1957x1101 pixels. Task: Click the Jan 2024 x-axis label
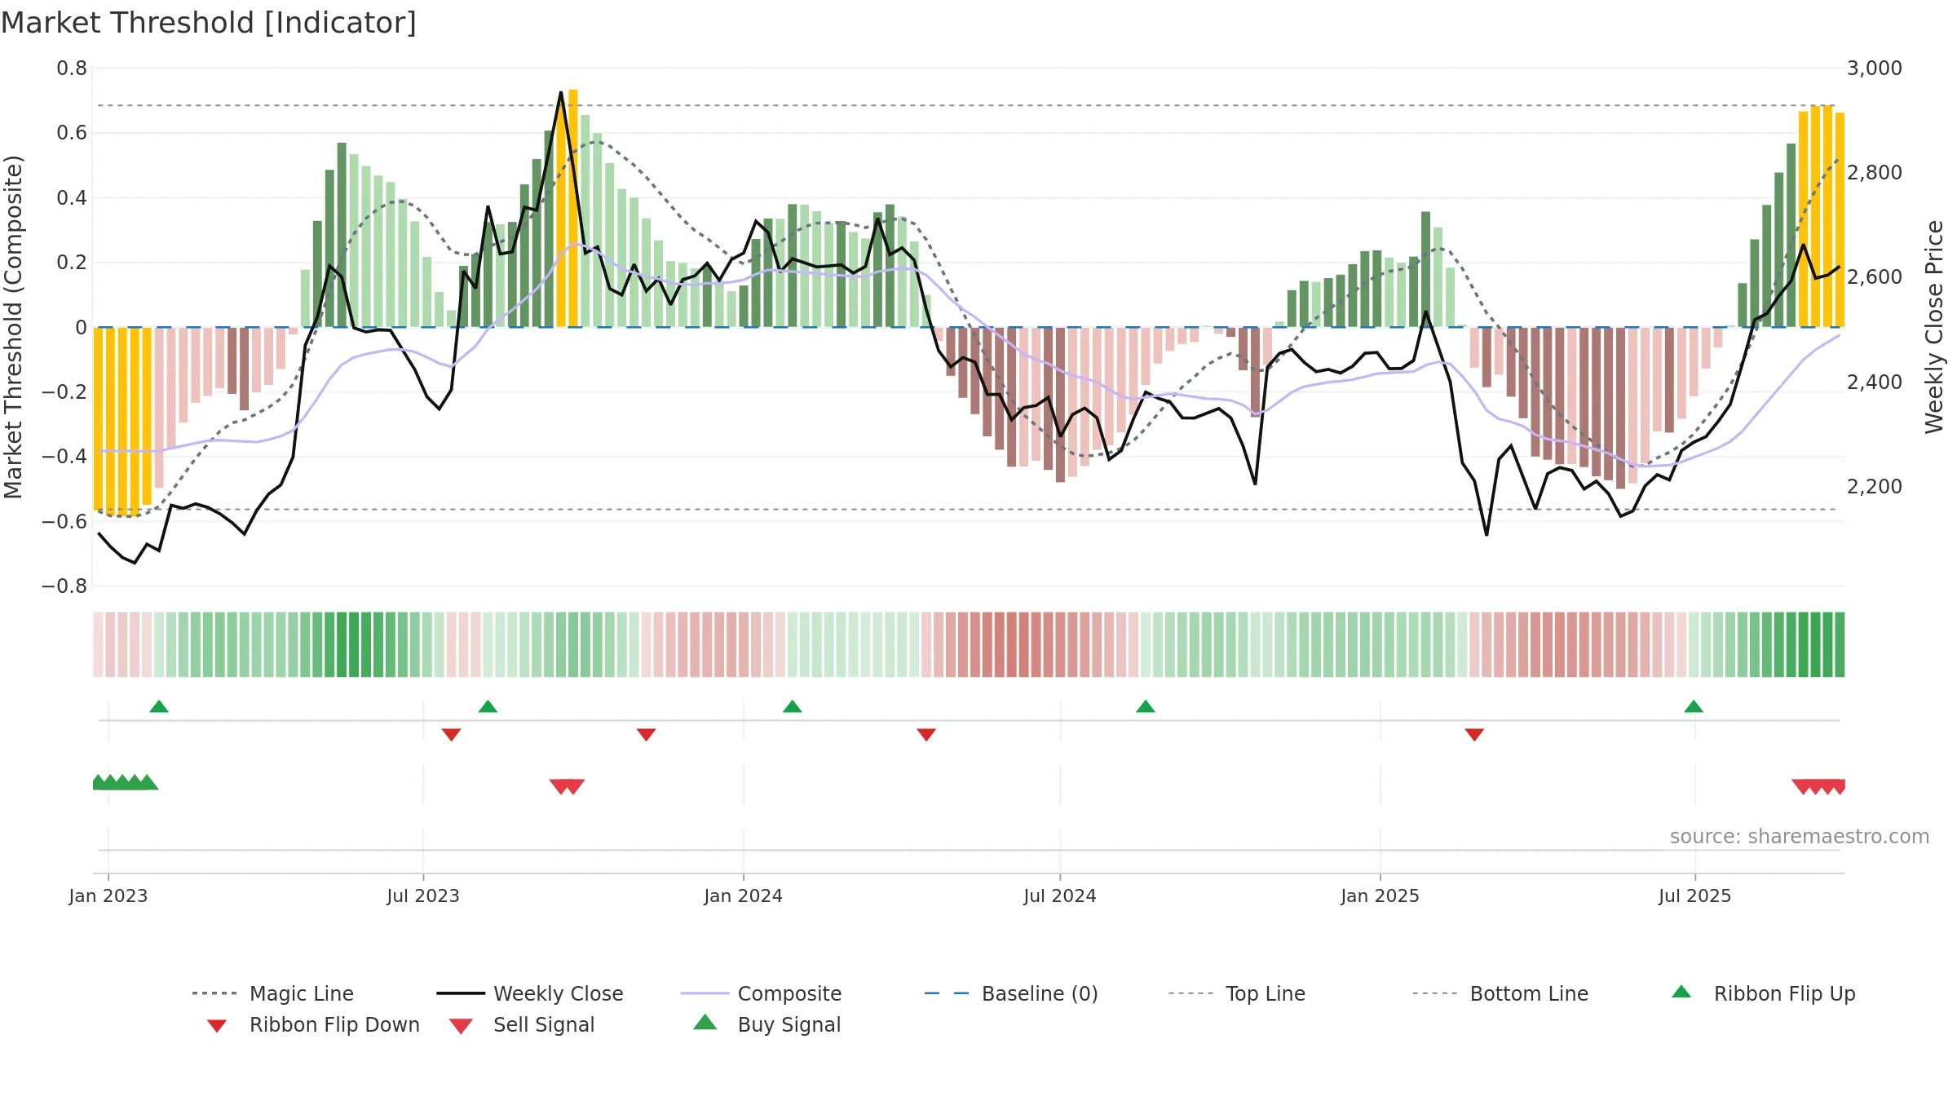click(743, 895)
